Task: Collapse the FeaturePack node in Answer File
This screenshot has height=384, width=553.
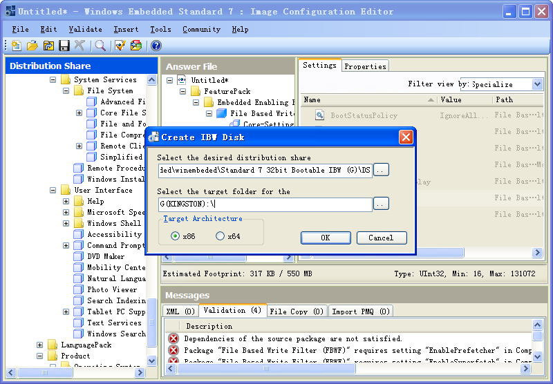Action: pos(182,92)
